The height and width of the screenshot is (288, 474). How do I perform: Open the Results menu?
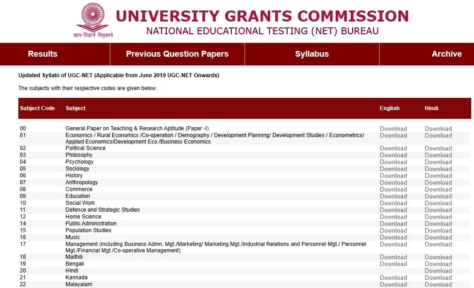click(x=43, y=54)
